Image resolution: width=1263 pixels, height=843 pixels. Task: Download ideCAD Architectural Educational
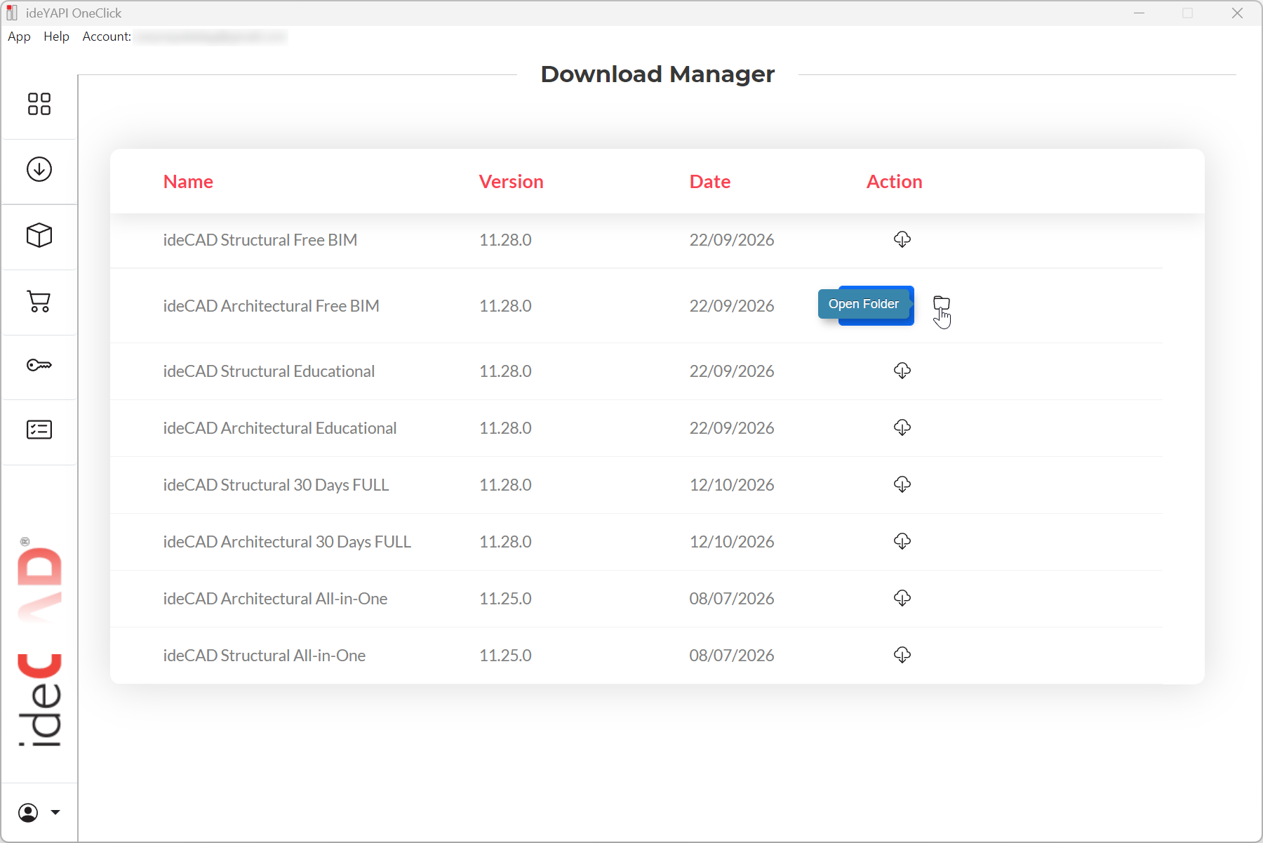pos(902,427)
